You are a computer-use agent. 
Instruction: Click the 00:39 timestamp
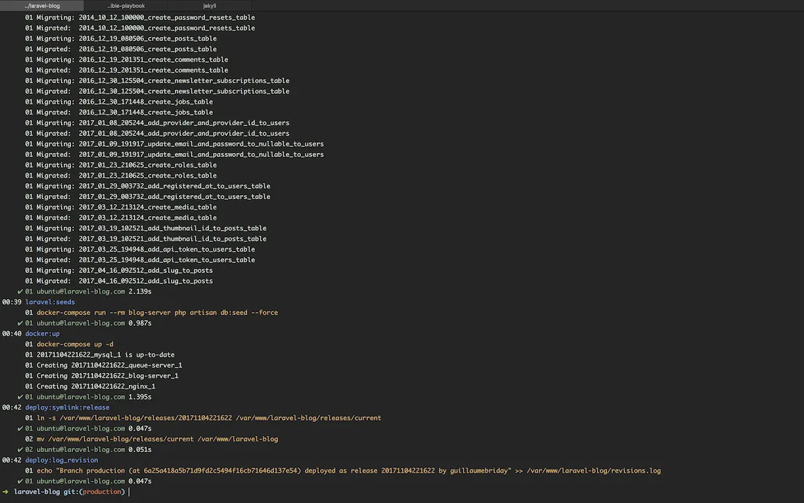11,302
